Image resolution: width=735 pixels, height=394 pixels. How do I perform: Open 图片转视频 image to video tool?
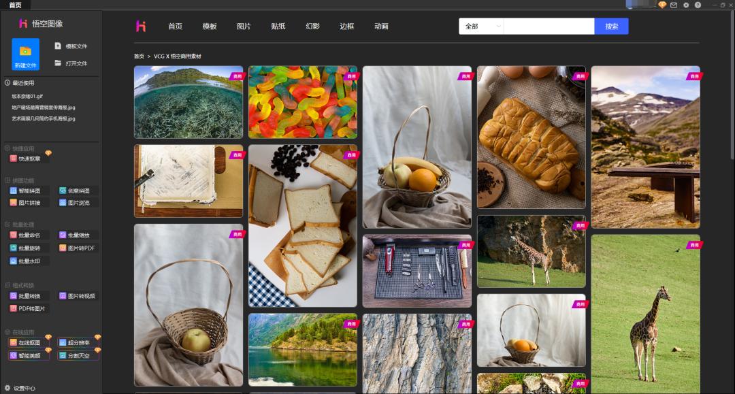[x=78, y=296]
